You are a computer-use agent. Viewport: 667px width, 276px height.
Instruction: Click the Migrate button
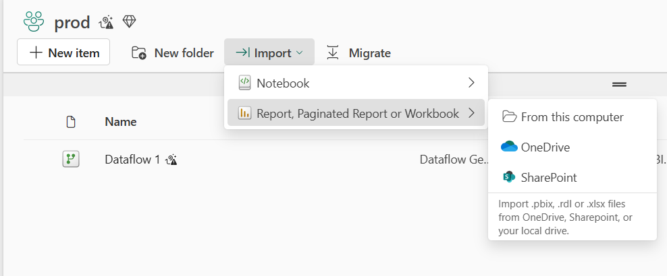tap(358, 53)
